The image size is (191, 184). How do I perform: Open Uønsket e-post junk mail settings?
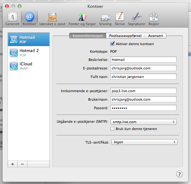[x=52, y=19]
